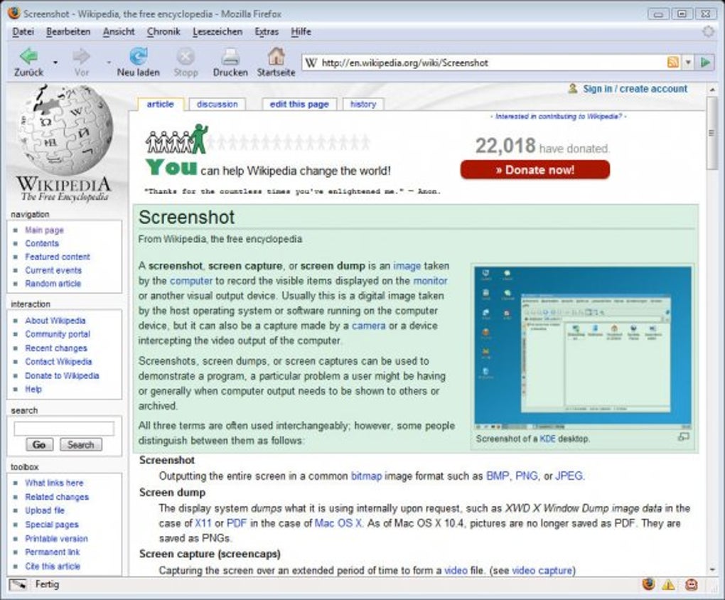The image size is (725, 600).
Task: Open the Zurück history dropdown arrow
Action: (x=55, y=62)
